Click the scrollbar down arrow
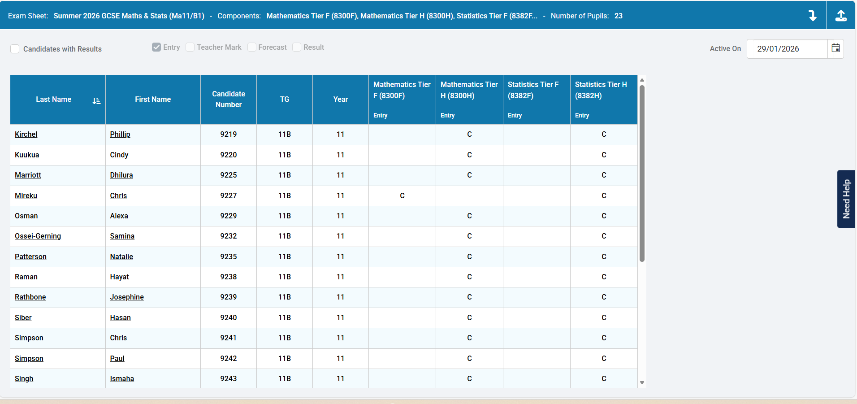The image size is (857, 404). [x=642, y=382]
